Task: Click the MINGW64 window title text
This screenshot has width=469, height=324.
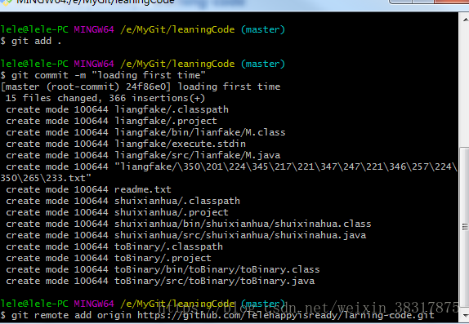Action: pos(95,2)
